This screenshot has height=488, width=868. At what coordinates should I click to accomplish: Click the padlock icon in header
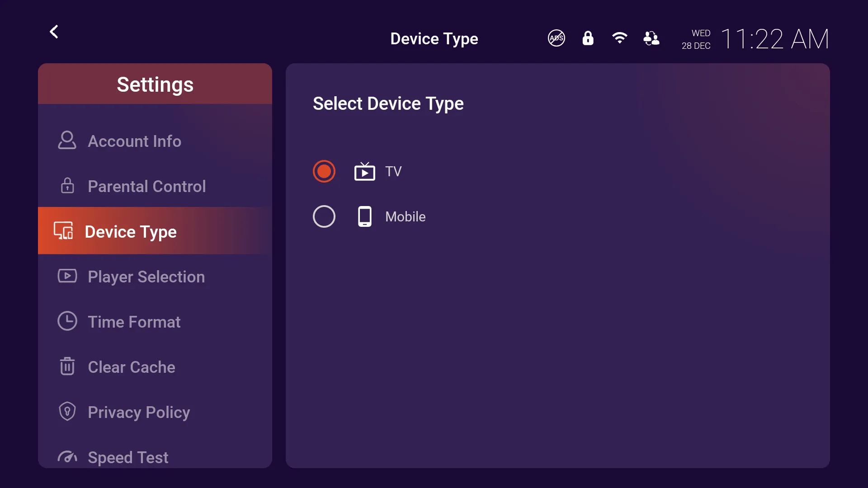coord(588,38)
